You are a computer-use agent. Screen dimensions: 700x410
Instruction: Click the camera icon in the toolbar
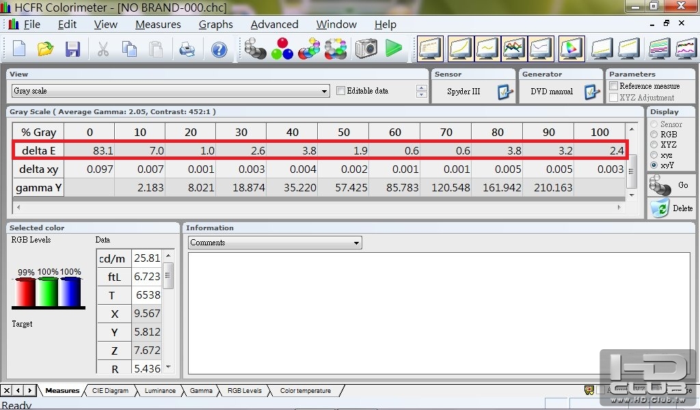pyautogui.click(x=366, y=49)
